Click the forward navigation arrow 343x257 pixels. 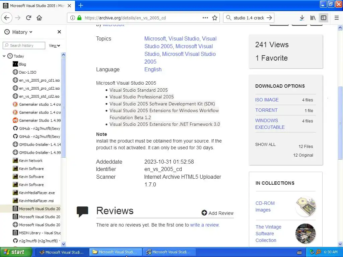pyautogui.click(x=18, y=18)
